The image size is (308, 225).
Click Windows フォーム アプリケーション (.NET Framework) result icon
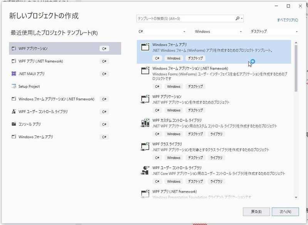(145, 71)
